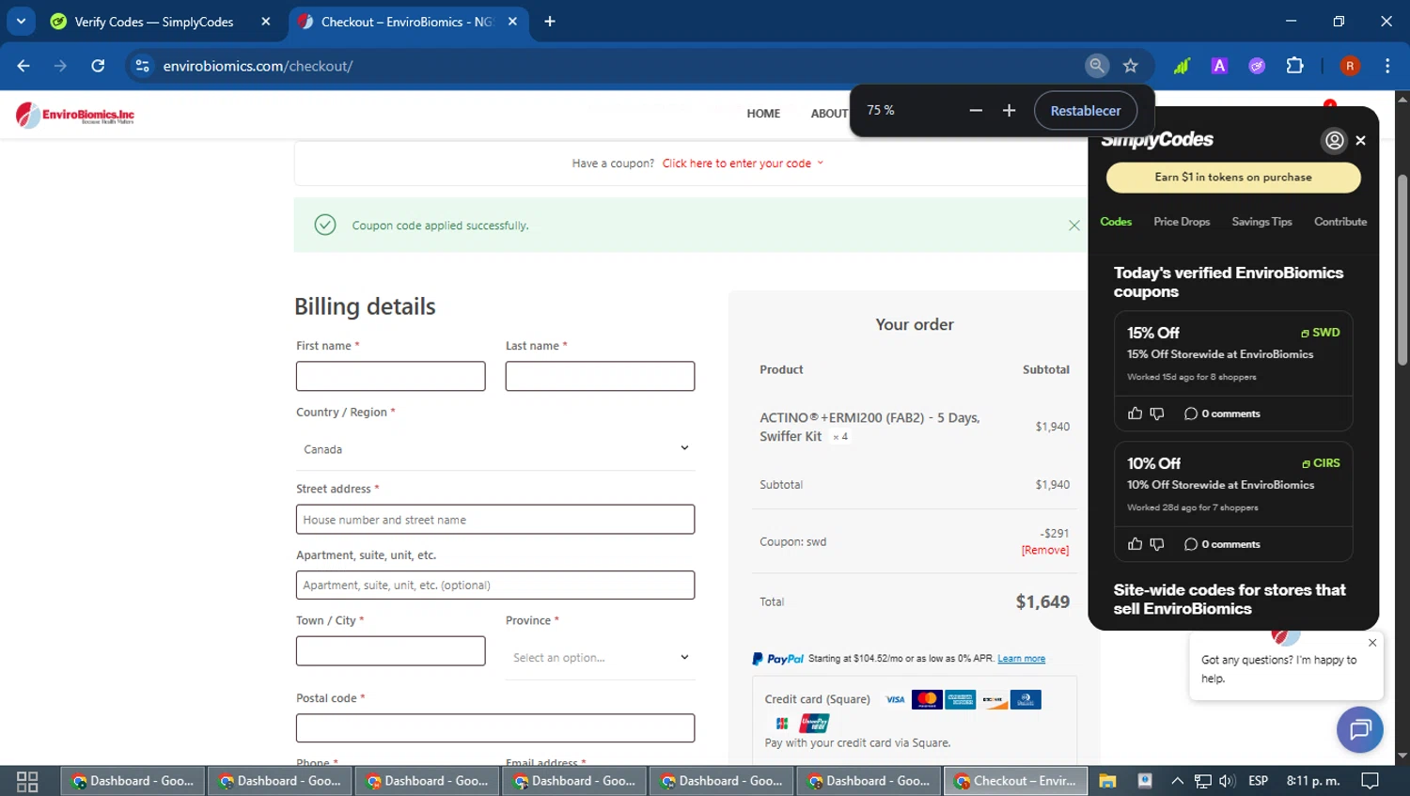1410x796 pixels.
Task: Open comments on 15% Off coupon
Action: click(x=1222, y=414)
